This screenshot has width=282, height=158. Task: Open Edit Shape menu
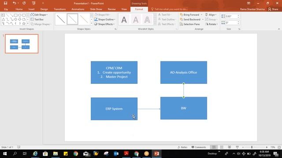coord(39,14)
